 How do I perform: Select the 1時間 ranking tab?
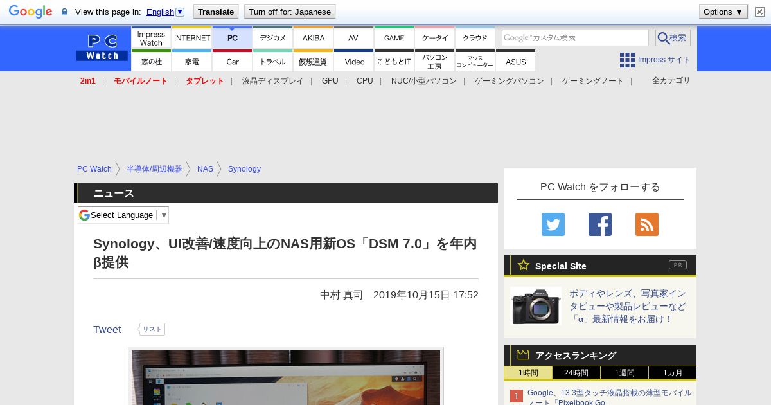[528, 373]
